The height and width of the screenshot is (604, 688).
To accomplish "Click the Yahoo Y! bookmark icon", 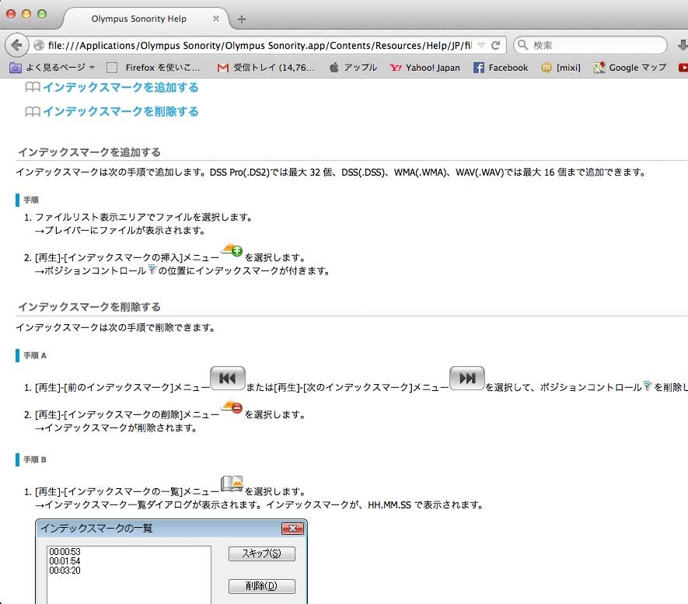I will [396, 68].
